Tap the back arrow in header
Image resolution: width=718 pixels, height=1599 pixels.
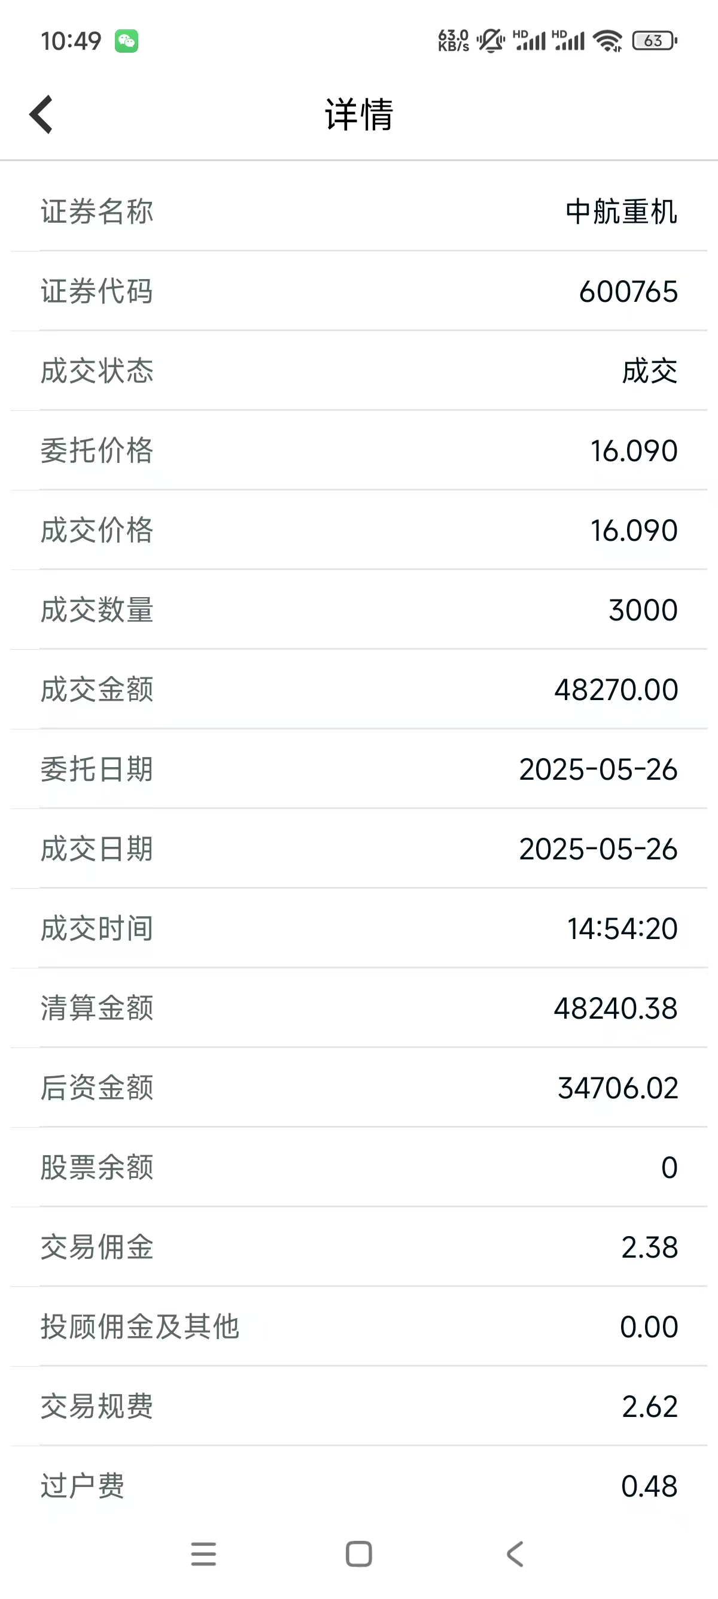(41, 114)
